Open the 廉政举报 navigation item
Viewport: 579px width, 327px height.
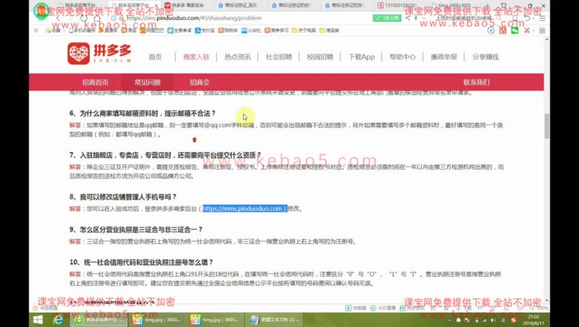click(x=444, y=57)
